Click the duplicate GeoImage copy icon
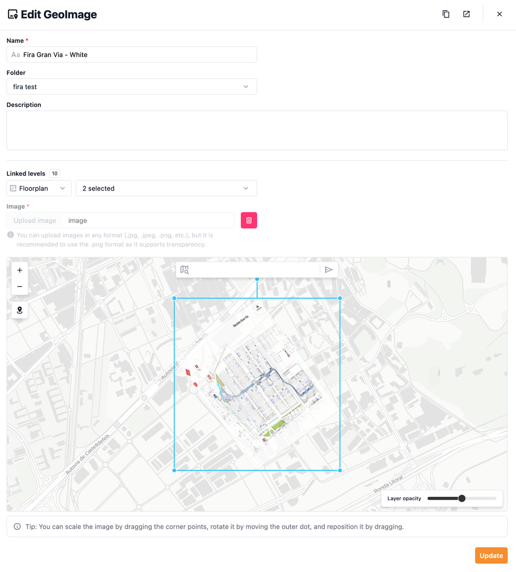The height and width of the screenshot is (572, 516). (446, 14)
